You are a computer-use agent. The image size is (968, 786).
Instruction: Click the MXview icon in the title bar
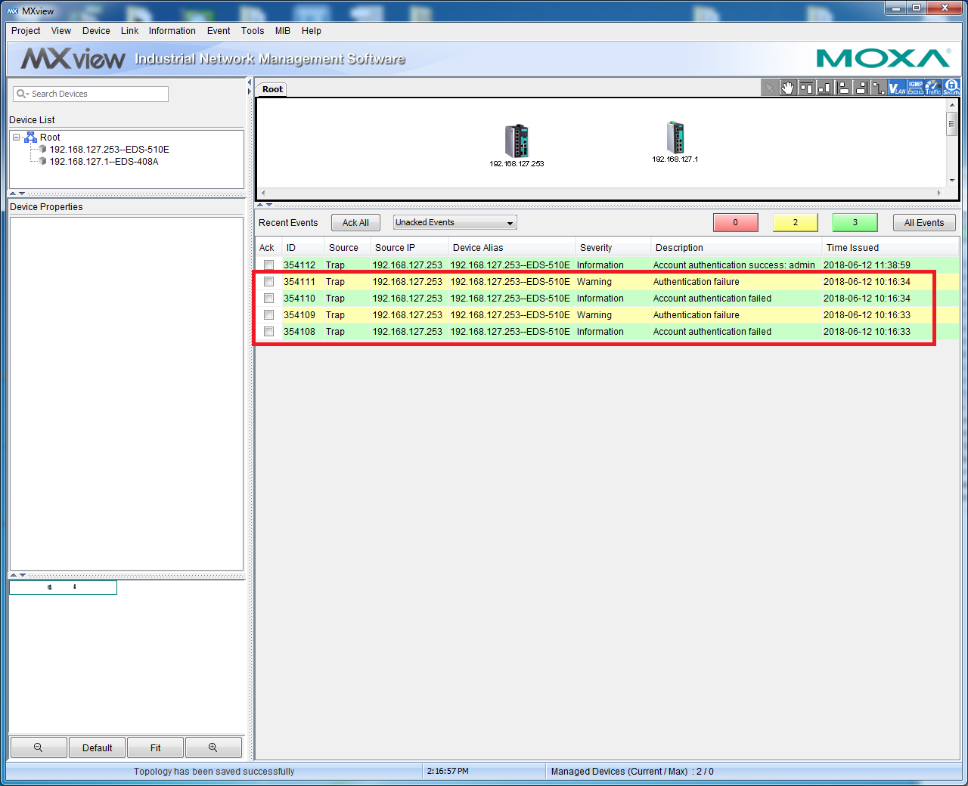click(x=13, y=11)
